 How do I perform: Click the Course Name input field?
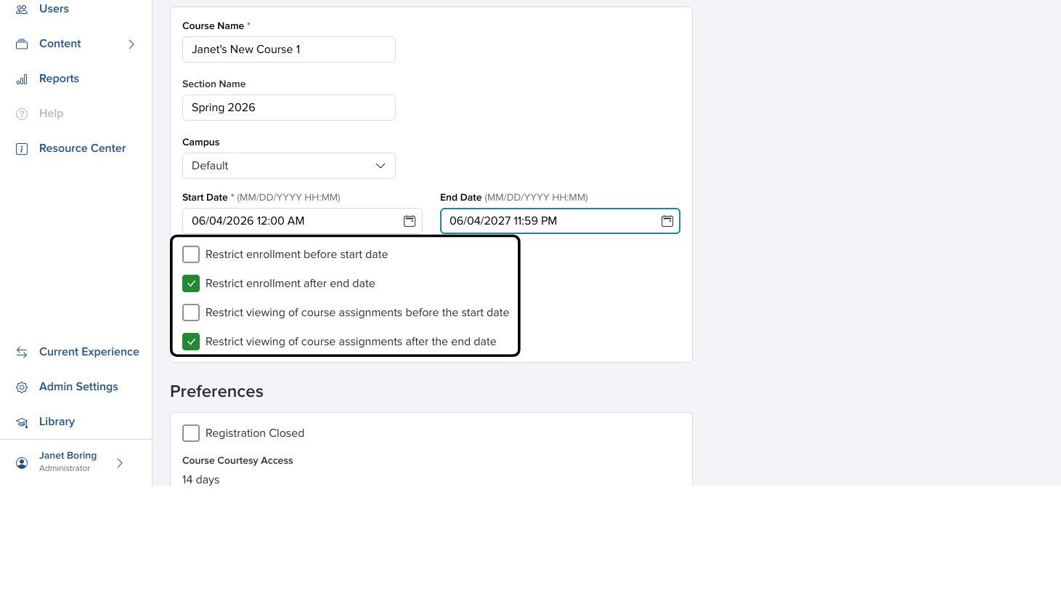[289, 49]
